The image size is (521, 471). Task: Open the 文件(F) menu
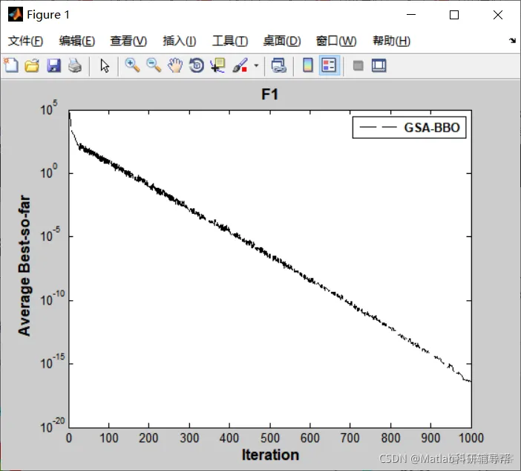click(x=25, y=42)
